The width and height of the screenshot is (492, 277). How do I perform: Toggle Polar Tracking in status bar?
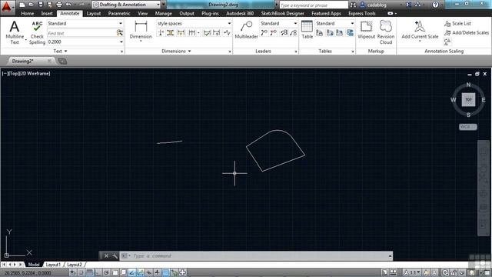tap(106, 272)
